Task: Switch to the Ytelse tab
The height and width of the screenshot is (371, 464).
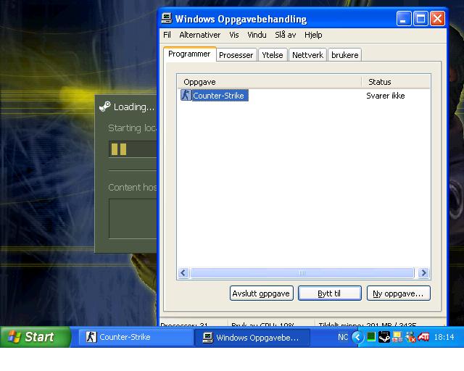Action: tap(273, 55)
